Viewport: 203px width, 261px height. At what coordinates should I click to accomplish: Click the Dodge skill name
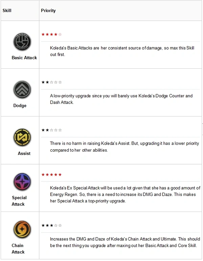point(20,106)
